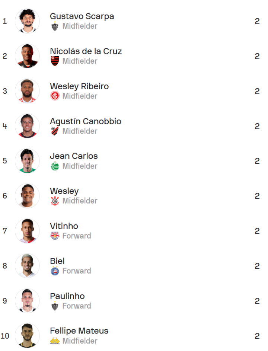Click the Red Bull crest under Vitinho
The height and width of the screenshot is (351, 268).
tap(55, 236)
